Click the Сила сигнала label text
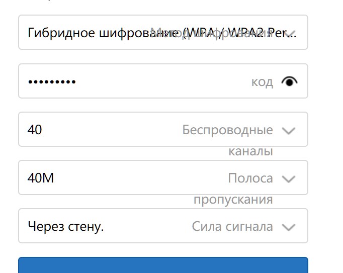Screen dimensions: 343x273 [232, 226]
